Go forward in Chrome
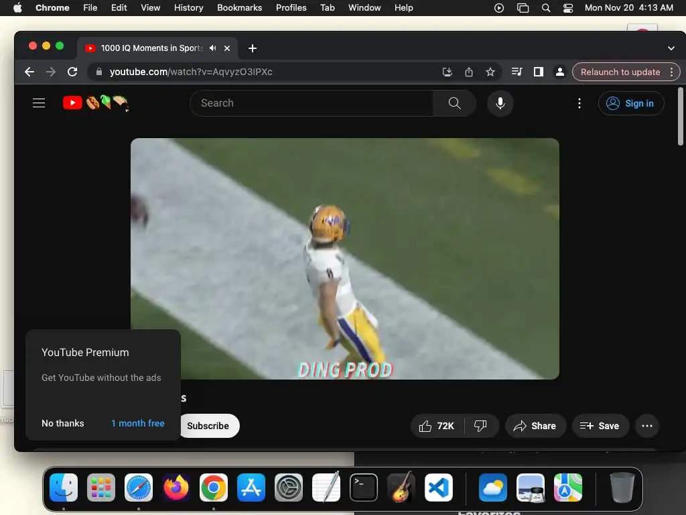This screenshot has height=515, width=686. pyautogui.click(x=51, y=72)
